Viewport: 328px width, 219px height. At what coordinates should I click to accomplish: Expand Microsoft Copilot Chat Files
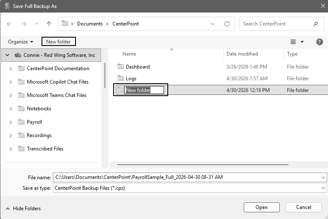point(10,82)
